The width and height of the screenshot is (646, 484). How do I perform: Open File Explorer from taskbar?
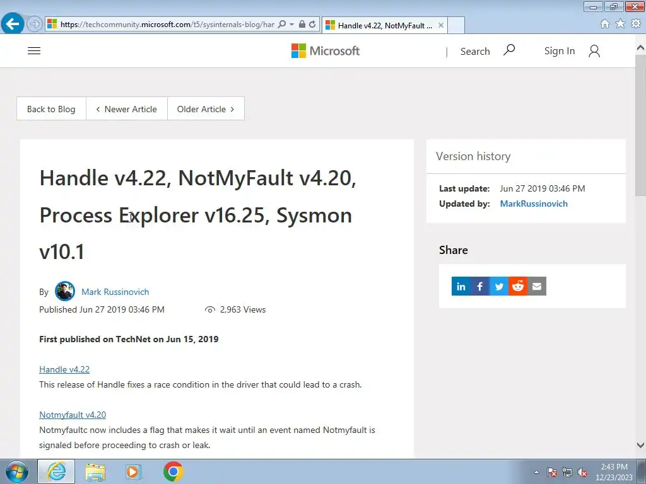pos(95,471)
